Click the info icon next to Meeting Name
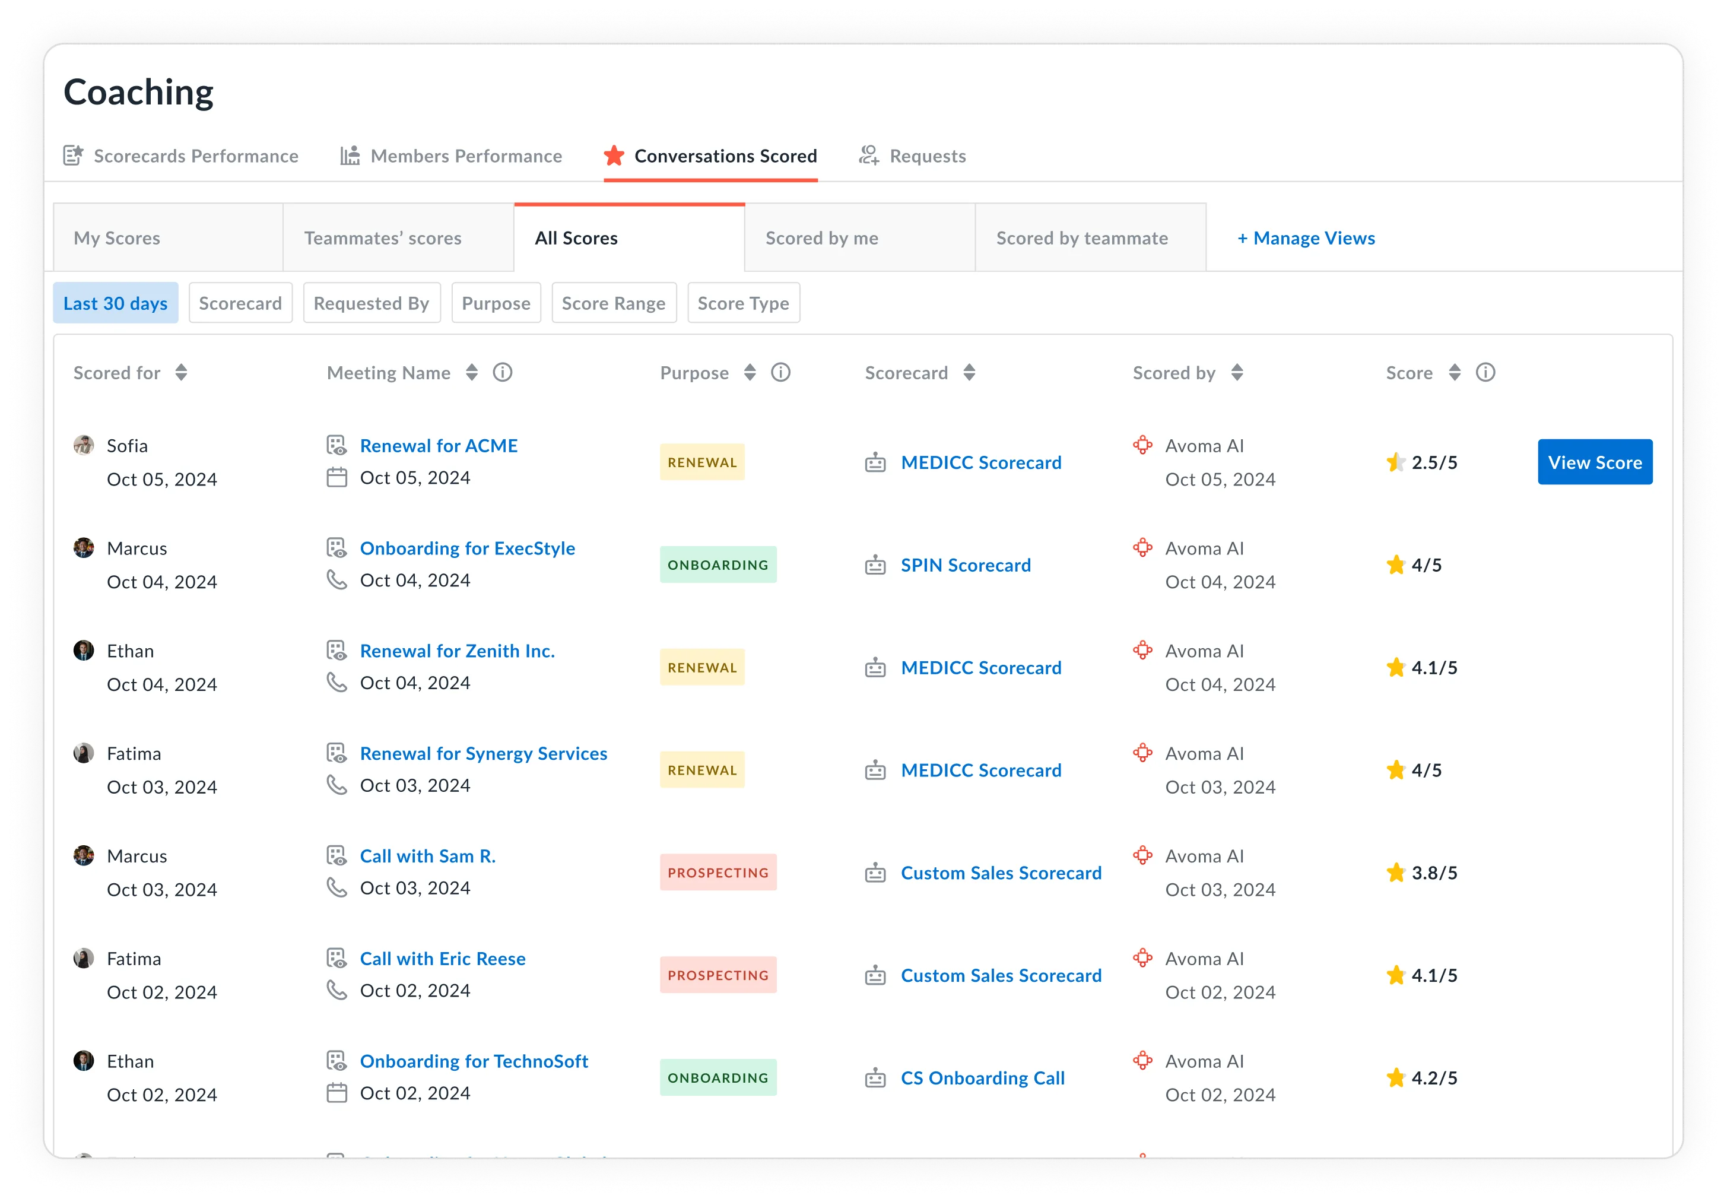1727x1202 pixels. 503,373
